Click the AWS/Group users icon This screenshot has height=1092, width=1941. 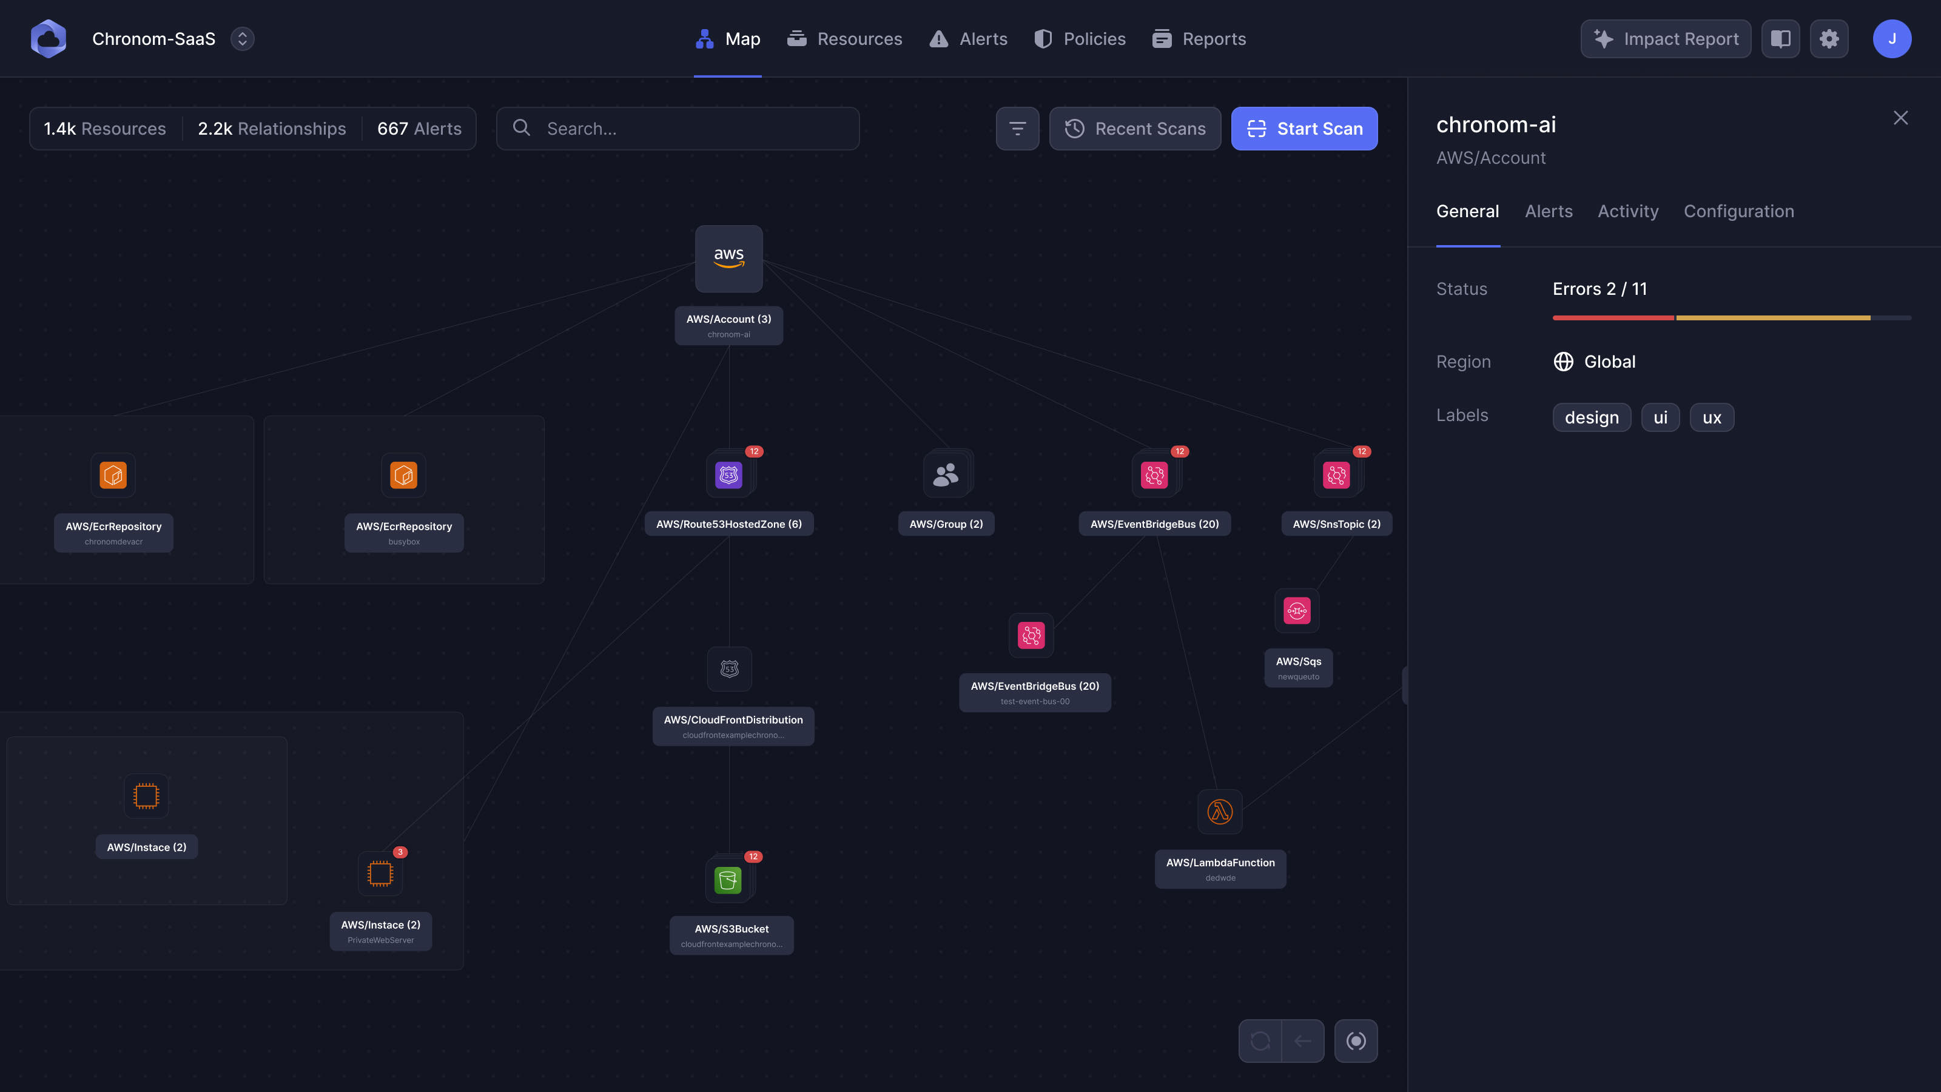coord(946,475)
